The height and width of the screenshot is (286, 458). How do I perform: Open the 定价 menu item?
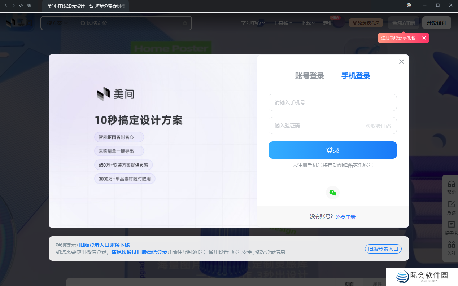pos(328,22)
